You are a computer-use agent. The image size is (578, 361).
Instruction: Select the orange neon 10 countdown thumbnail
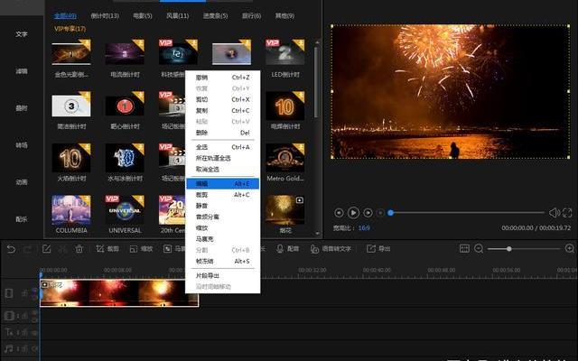point(285,106)
